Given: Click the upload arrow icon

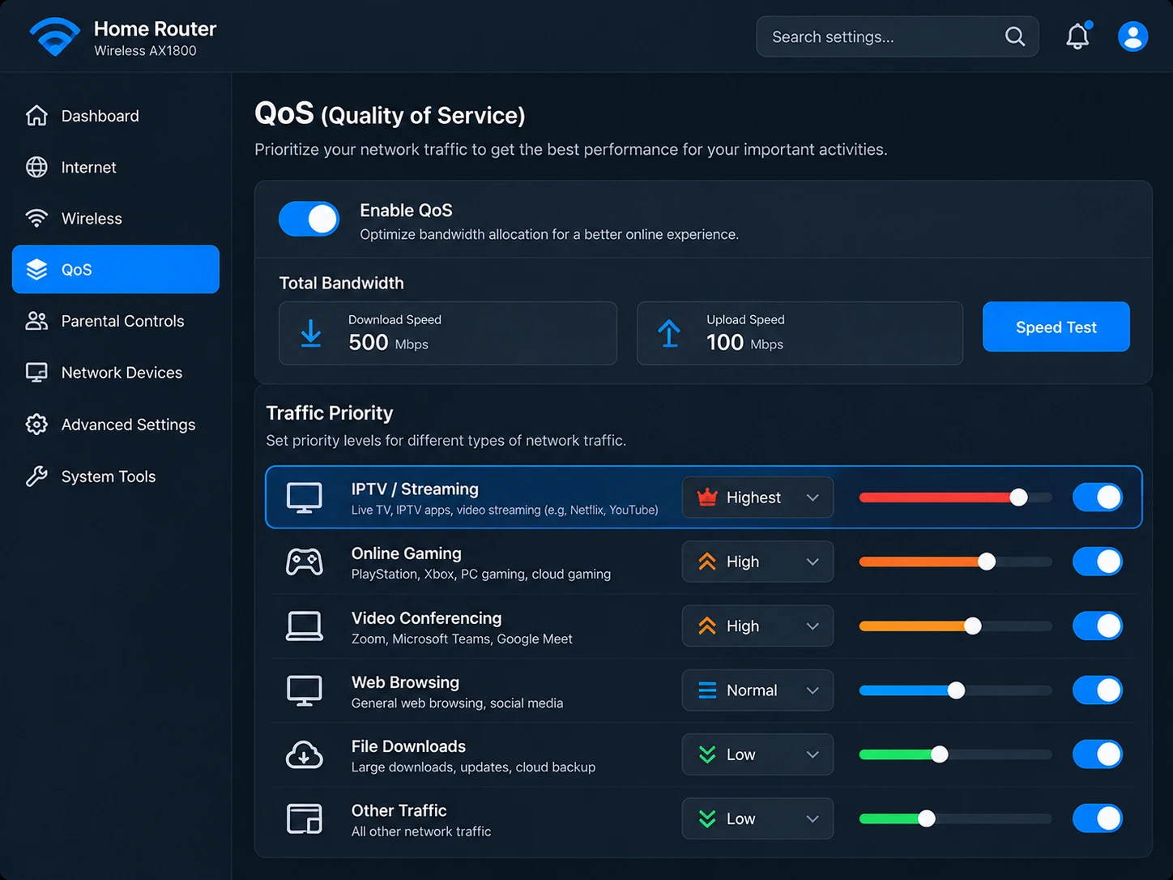Looking at the screenshot, I should (x=669, y=333).
